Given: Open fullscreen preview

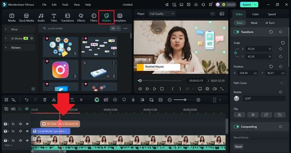Looking at the screenshot, I should (x=222, y=89).
